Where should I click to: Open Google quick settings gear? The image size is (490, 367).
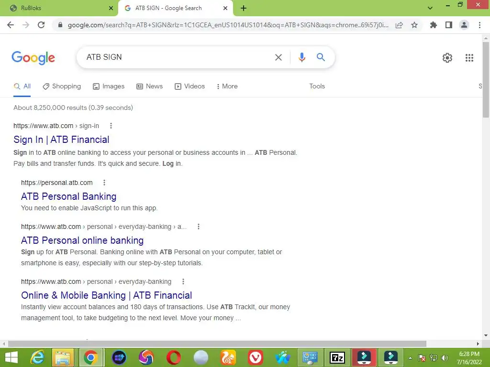pos(447,58)
